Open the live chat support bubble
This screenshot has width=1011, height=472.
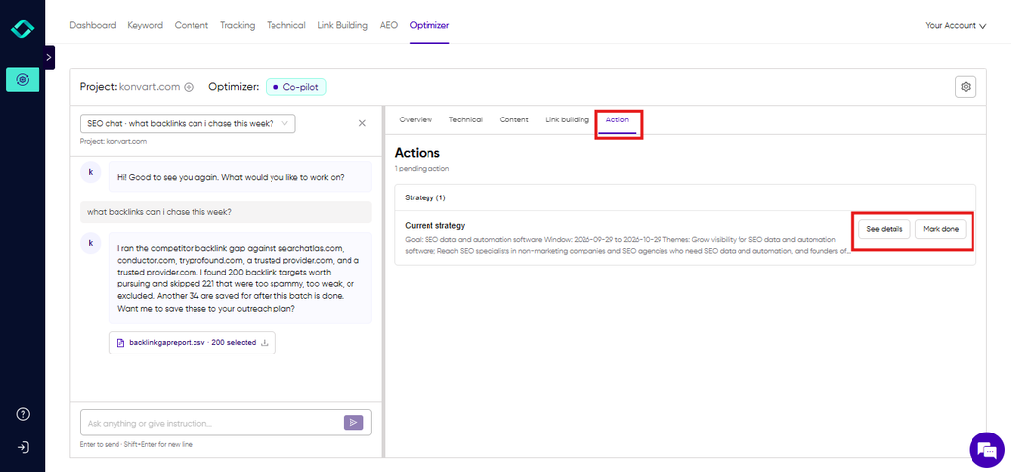[x=987, y=450]
